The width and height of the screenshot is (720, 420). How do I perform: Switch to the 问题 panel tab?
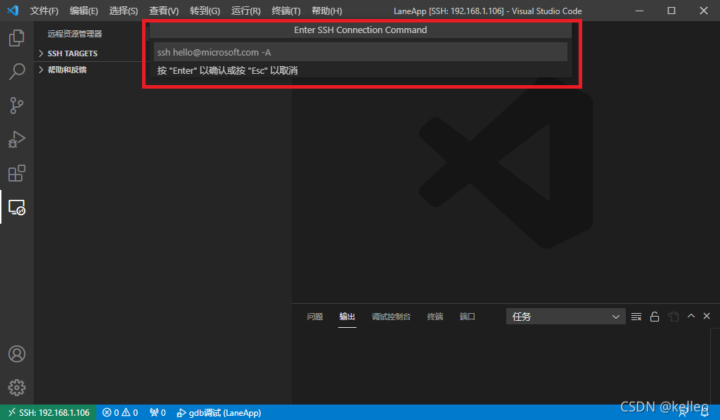(315, 317)
